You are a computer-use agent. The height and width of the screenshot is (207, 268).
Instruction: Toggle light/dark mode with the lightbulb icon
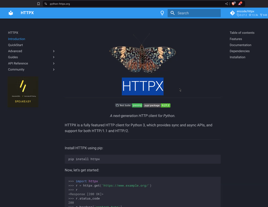[x=162, y=13]
